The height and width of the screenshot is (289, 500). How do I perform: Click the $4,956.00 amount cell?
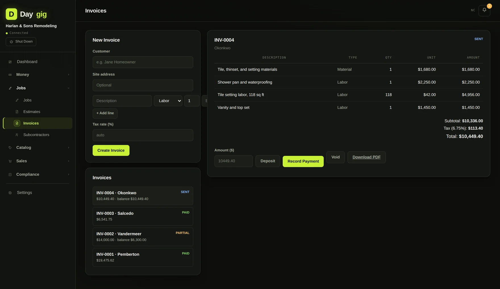471,95
